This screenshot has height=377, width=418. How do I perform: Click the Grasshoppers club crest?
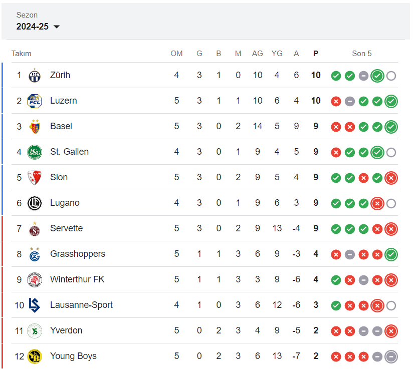35,254
